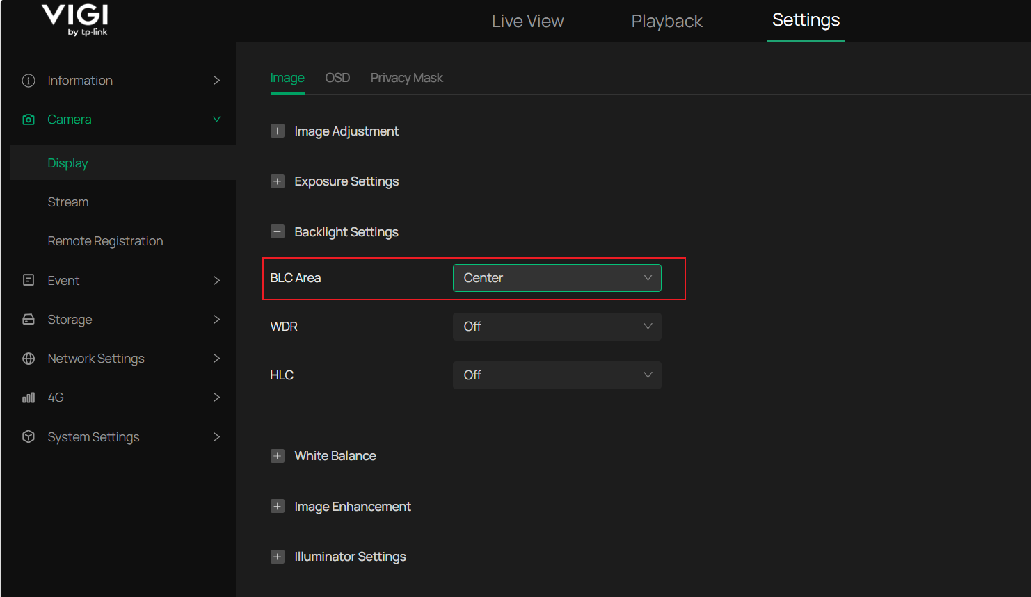Click the Network Settings menu label
The width and height of the screenshot is (1031, 597).
[x=96, y=359]
